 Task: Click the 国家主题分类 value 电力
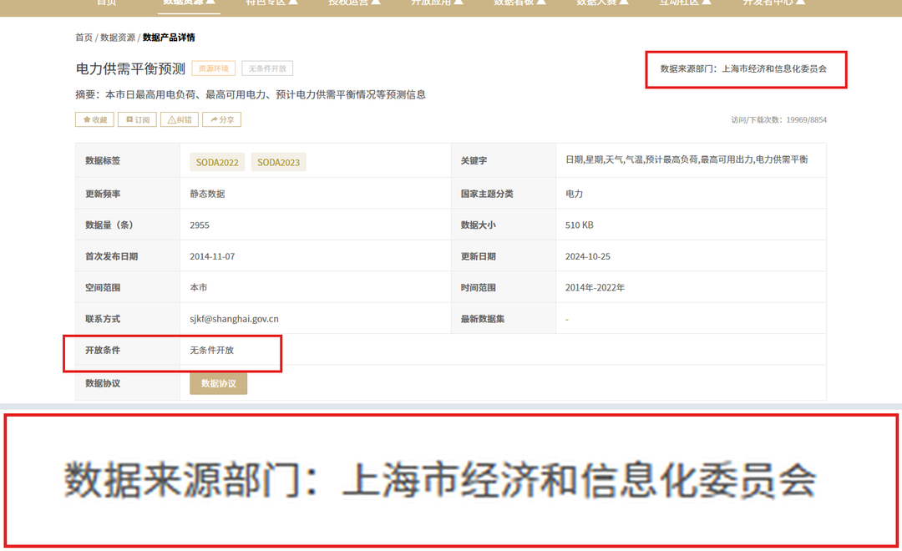[574, 194]
